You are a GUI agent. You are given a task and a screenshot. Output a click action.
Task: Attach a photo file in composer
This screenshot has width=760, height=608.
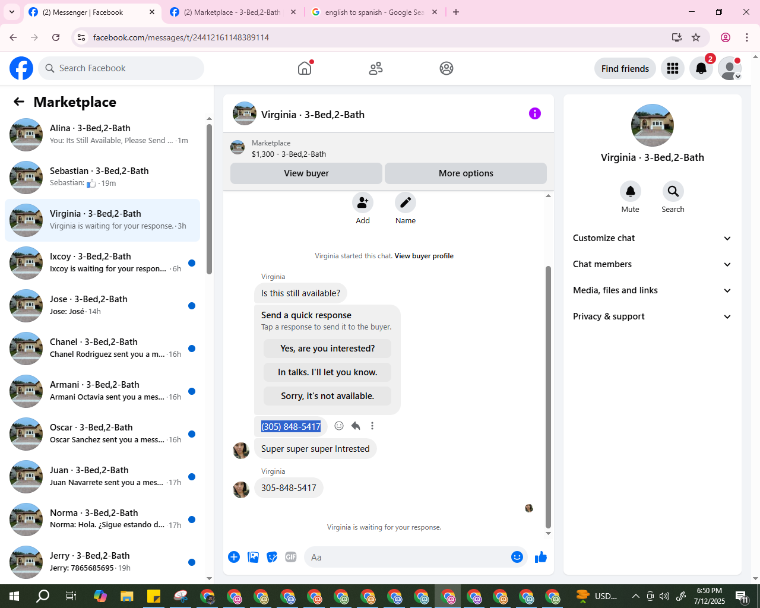pyautogui.click(x=253, y=557)
